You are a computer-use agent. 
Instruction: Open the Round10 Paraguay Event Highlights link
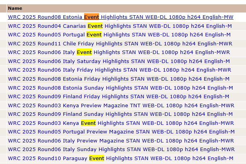[121, 159]
